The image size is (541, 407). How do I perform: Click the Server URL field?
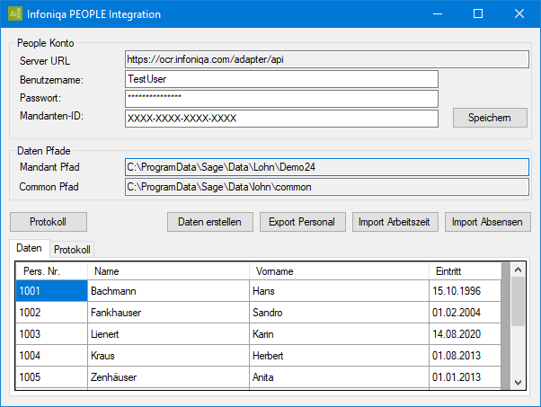pos(327,59)
